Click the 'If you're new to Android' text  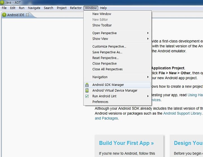pos(127,153)
